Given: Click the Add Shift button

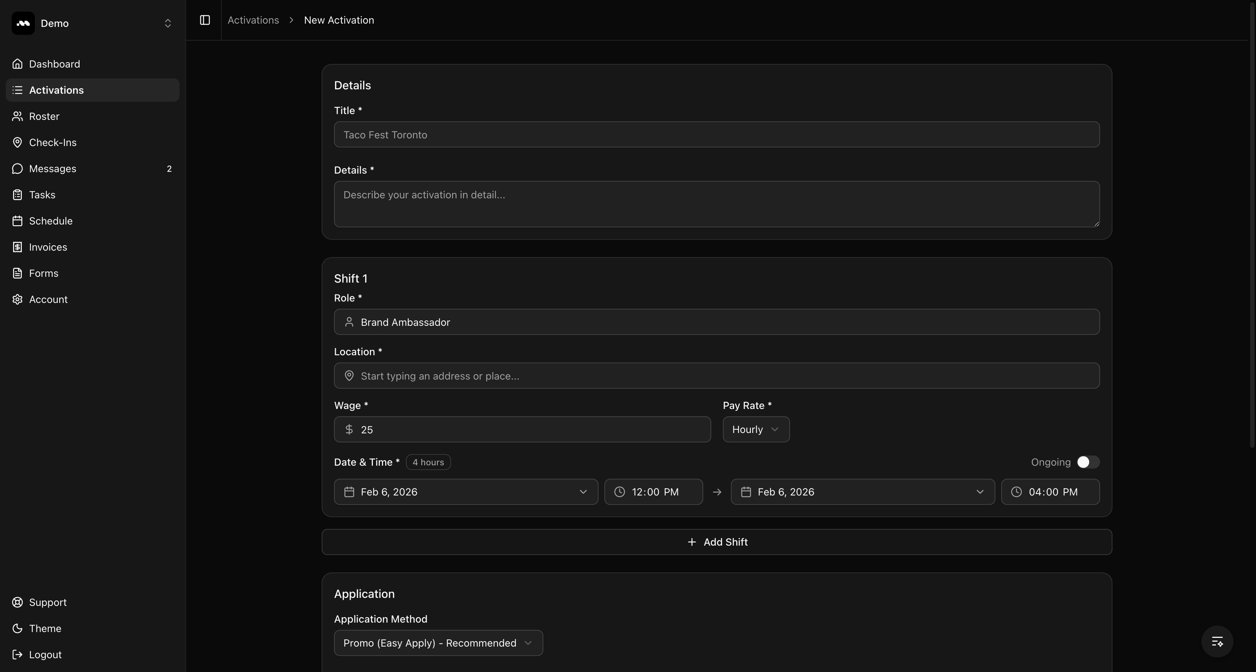Looking at the screenshot, I should (717, 541).
